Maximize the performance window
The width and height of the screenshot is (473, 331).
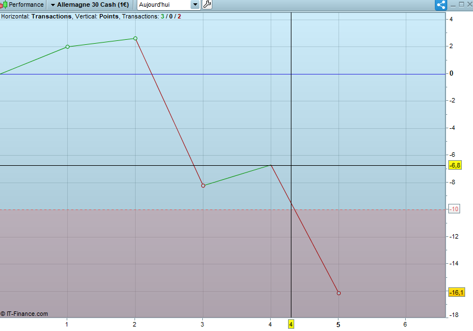click(461, 4)
